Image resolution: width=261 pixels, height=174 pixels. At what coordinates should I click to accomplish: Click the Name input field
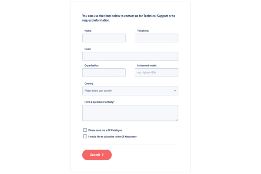(104, 38)
